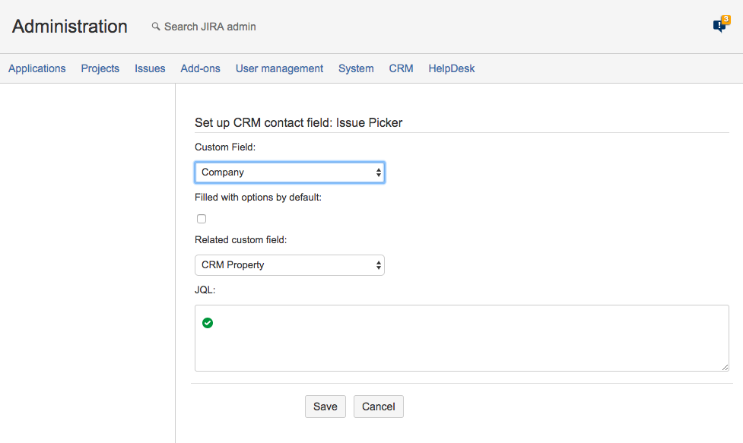Screen dimensions: 743x443
Task: Select the Issues menu item
Action: 150,68
